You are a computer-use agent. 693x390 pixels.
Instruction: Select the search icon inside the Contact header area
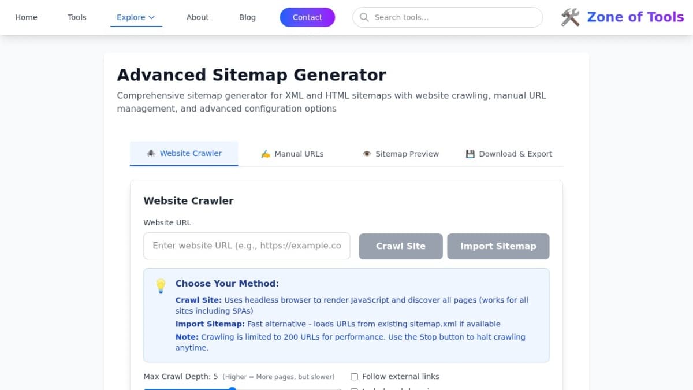[x=364, y=17]
